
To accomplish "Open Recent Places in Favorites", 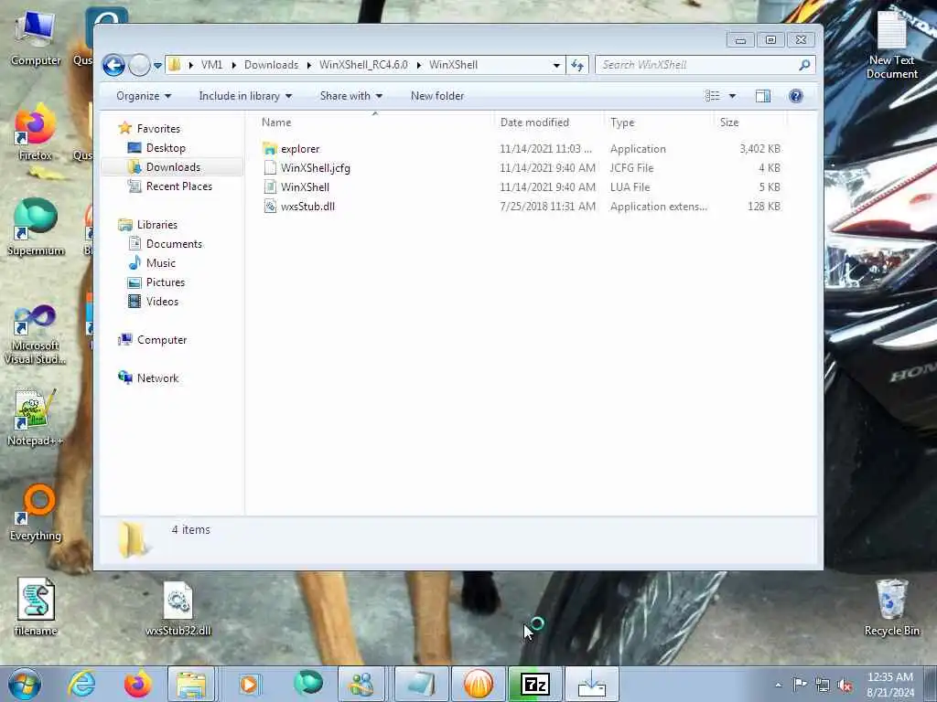I will [x=178, y=186].
